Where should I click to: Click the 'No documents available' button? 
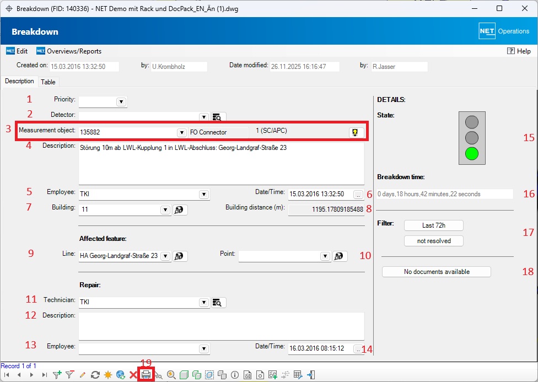coord(436,272)
